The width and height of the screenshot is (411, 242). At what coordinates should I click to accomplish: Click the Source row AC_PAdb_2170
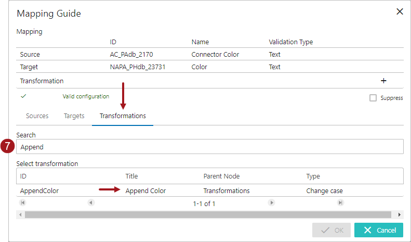click(x=131, y=54)
